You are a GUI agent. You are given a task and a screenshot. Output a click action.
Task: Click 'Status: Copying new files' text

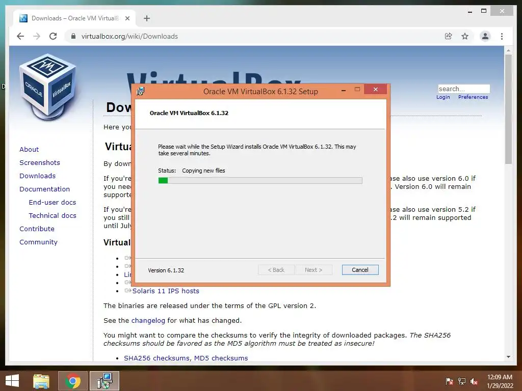tap(192, 171)
